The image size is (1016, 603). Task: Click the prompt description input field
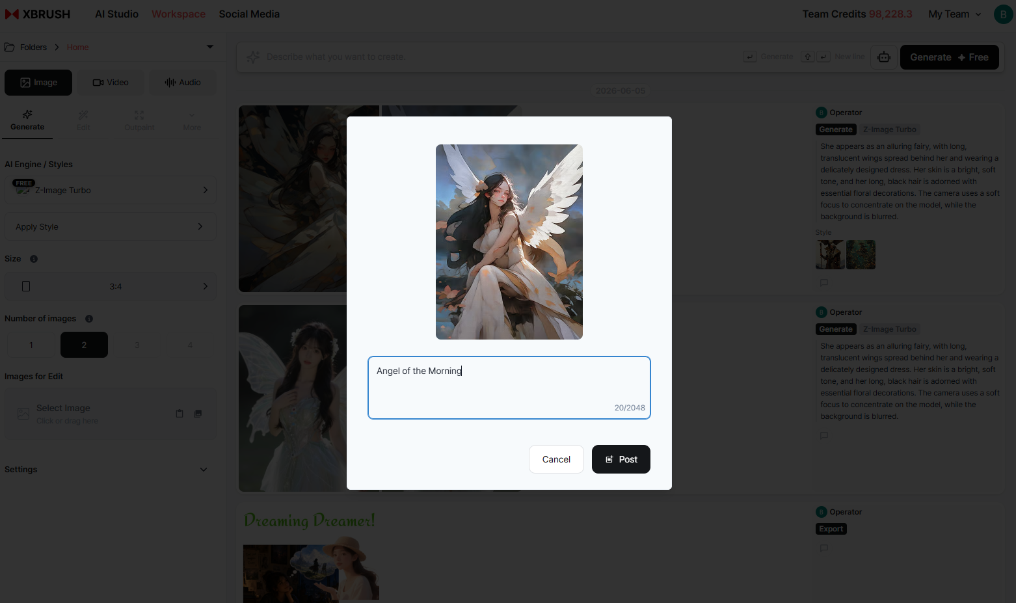(501, 57)
